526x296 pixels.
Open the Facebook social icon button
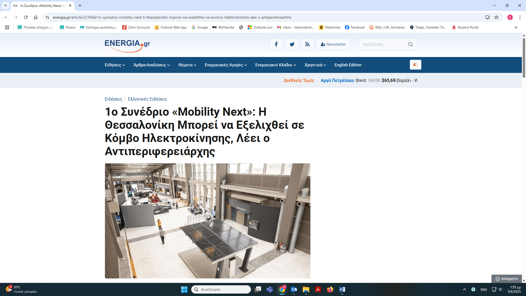pyautogui.click(x=276, y=44)
